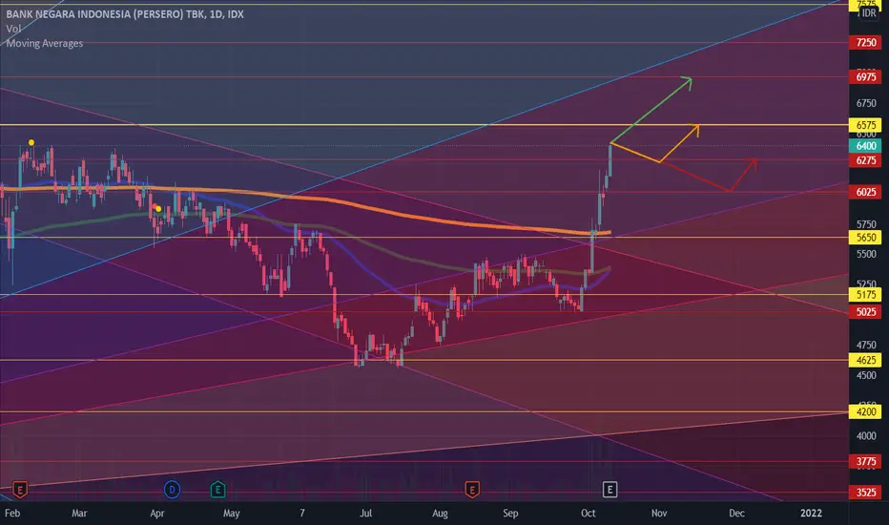Click the 4750 price scale value
Image resolution: width=889 pixels, height=525 pixels.
pos(866,345)
